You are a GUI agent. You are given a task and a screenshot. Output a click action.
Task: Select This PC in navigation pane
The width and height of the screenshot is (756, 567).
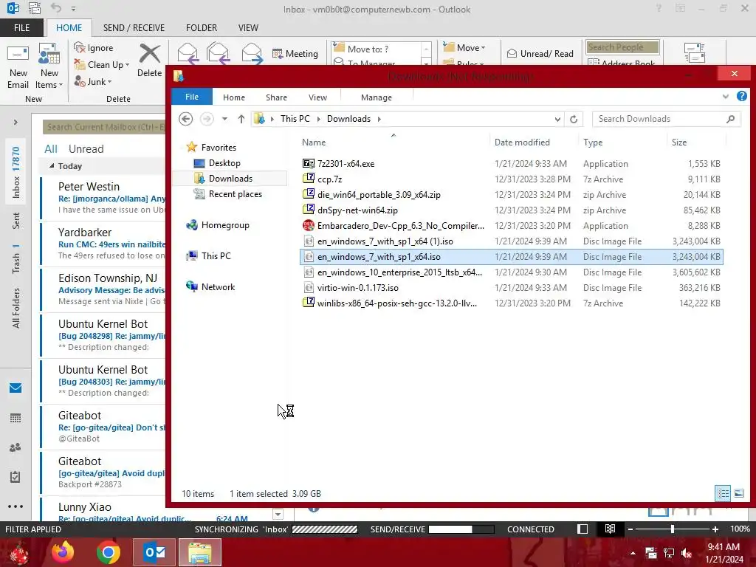216,256
